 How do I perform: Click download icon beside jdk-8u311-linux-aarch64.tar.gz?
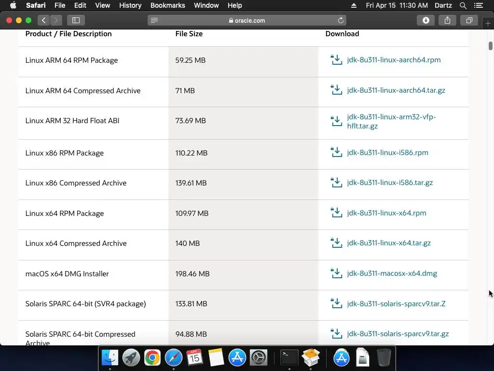point(336,90)
